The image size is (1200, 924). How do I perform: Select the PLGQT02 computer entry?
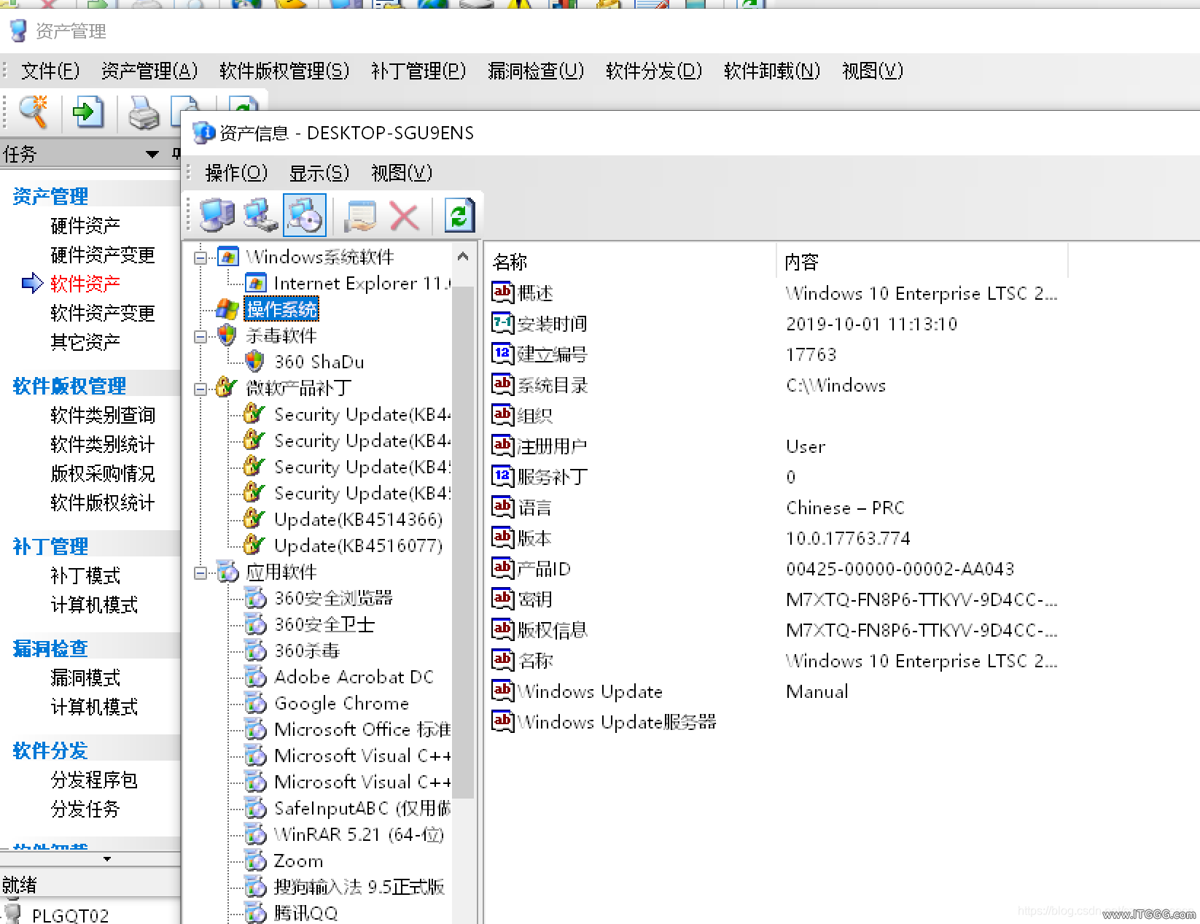coord(70,915)
